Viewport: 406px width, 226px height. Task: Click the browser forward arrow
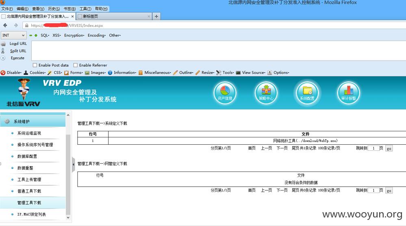pyautogui.click(x=16, y=25)
